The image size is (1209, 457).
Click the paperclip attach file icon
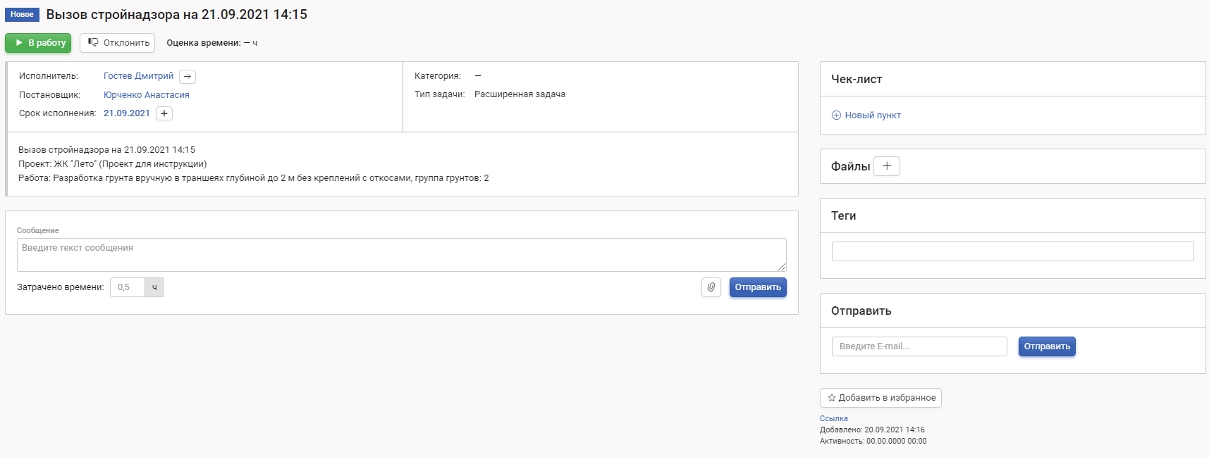click(711, 287)
